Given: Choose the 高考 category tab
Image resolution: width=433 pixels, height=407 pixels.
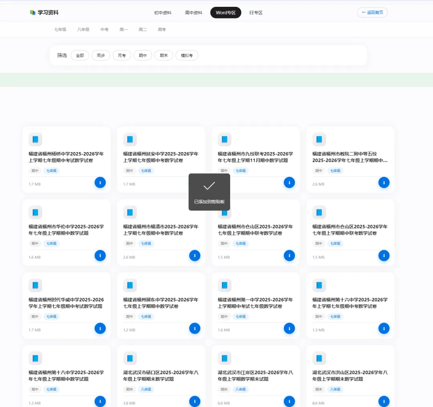Looking at the screenshot, I should (x=162, y=30).
